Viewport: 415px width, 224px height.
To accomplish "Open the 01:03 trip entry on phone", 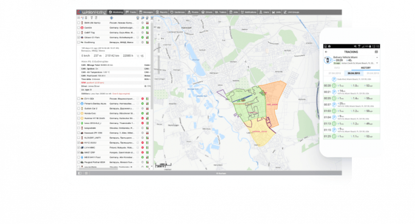I will 351,111.
